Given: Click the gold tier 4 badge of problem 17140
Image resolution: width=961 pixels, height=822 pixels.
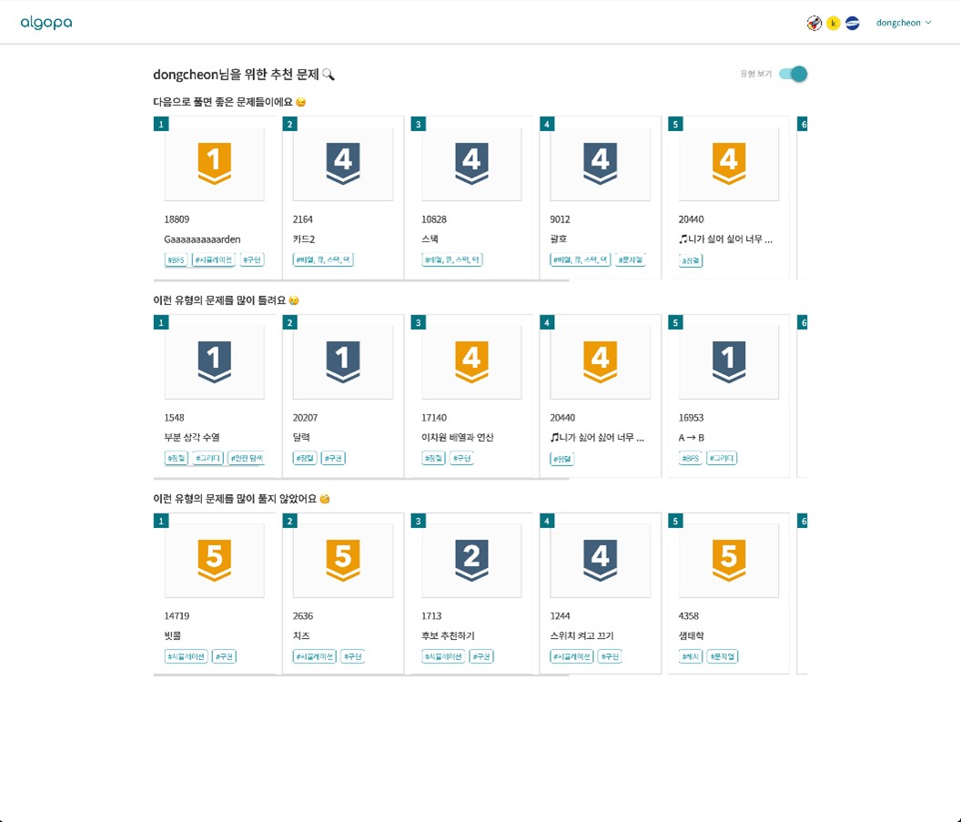Looking at the screenshot, I should (470, 362).
